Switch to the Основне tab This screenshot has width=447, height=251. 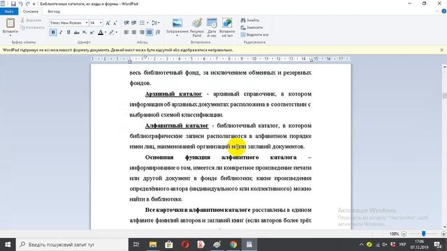click(31, 11)
